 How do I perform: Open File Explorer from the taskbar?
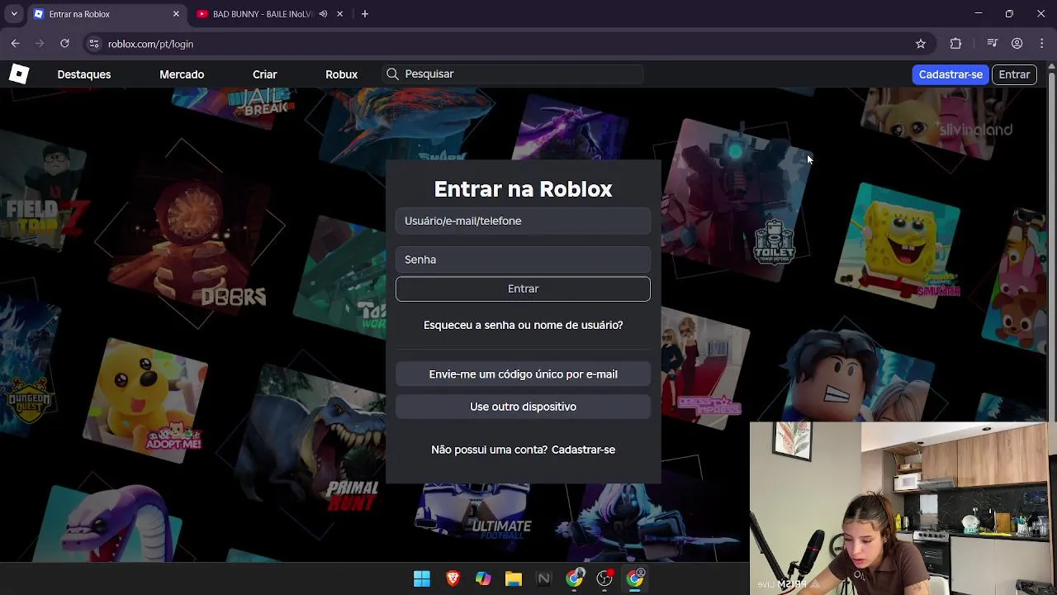click(514, 579)
